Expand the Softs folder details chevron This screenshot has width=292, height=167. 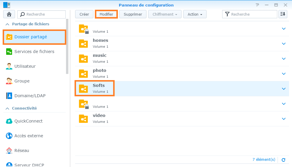tap(284, 89)
